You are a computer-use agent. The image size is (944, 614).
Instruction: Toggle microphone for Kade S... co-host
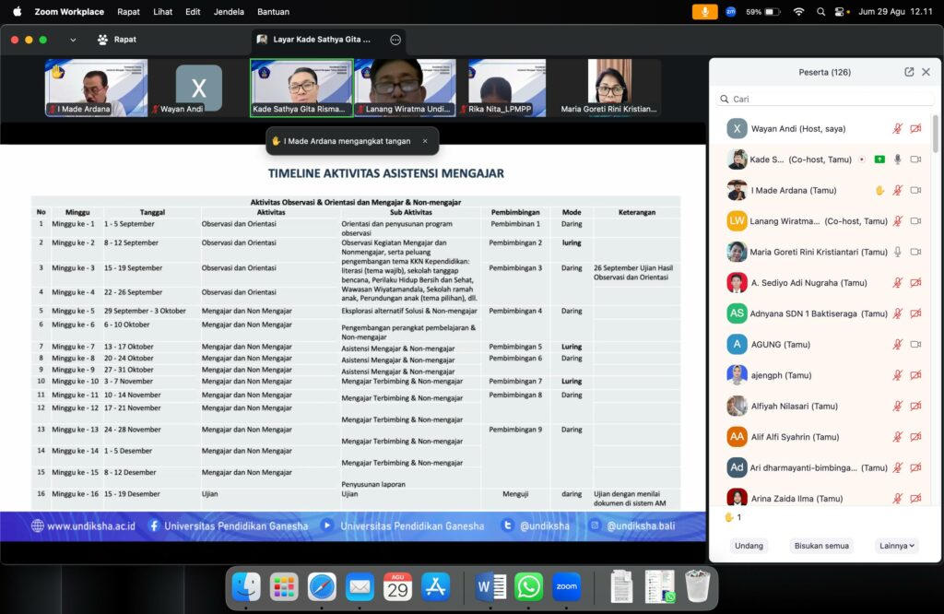click(x=898, y=159)
